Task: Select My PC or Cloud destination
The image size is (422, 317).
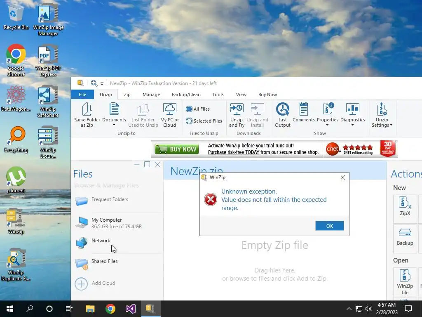Action: pos(169,115)
